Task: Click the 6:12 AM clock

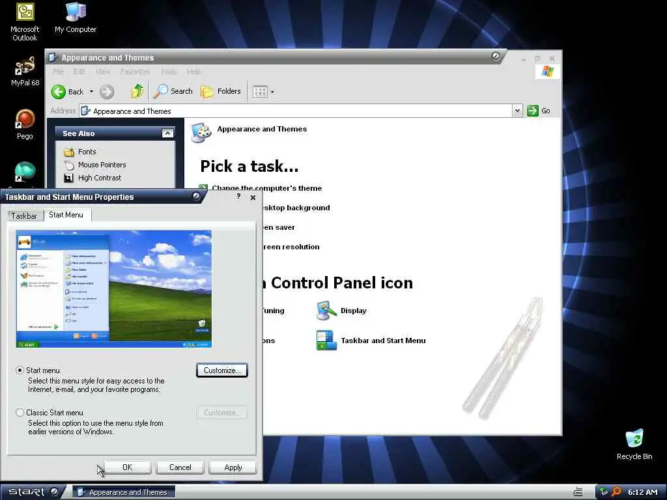Action: tap(643, 492)
